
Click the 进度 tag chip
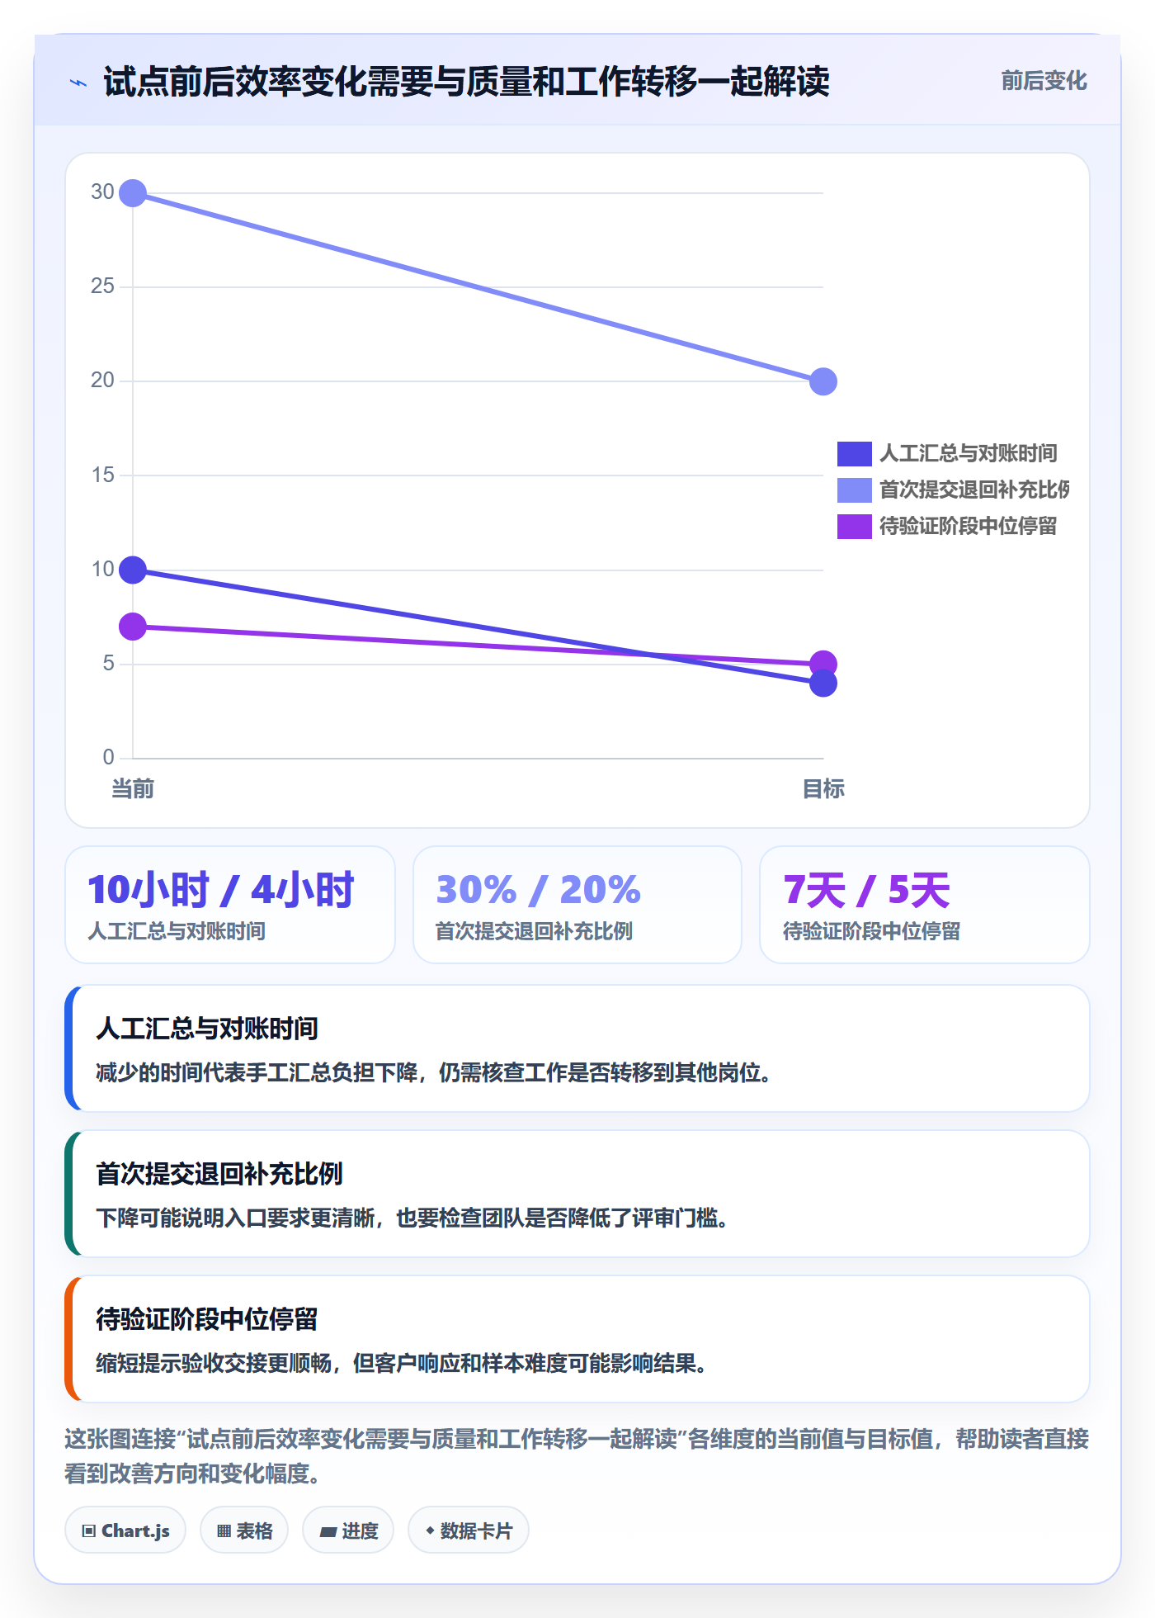point(348,1530)
